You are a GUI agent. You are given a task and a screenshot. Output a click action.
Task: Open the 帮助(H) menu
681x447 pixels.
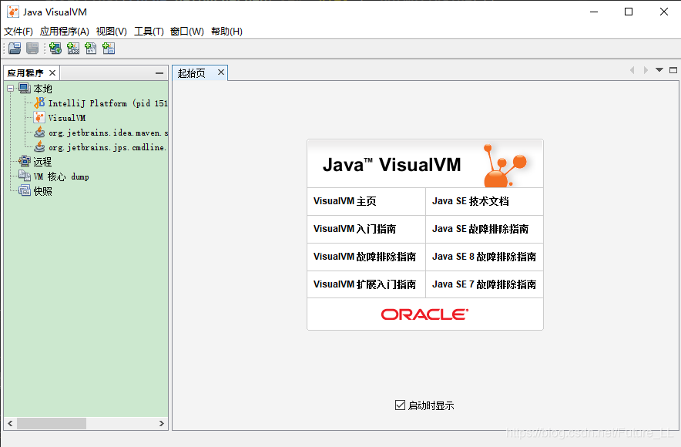pyautogui.click(x=226, y=32)
